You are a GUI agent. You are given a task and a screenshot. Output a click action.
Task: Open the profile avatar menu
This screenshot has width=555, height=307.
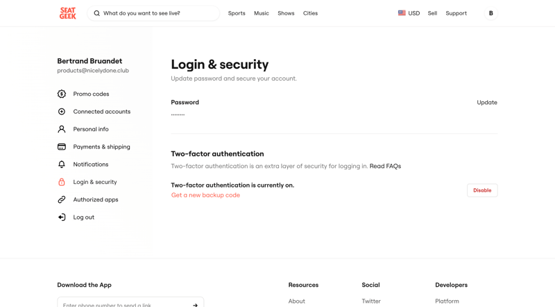[491, 13]
